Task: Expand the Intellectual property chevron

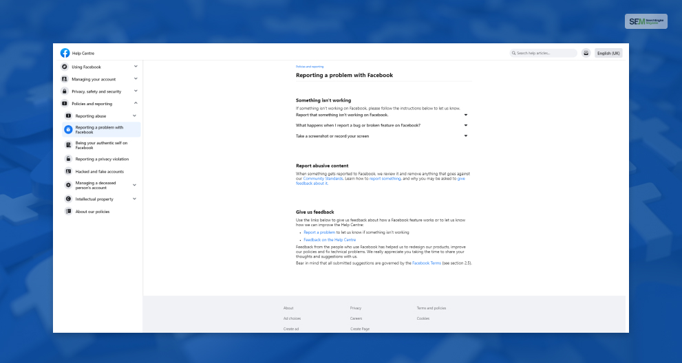Action: pyautogui.click(x=134, y=199)
